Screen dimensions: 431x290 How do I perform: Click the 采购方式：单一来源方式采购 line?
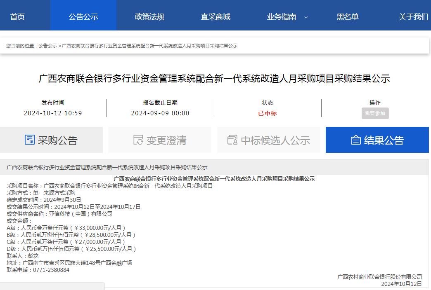point(41,193)
